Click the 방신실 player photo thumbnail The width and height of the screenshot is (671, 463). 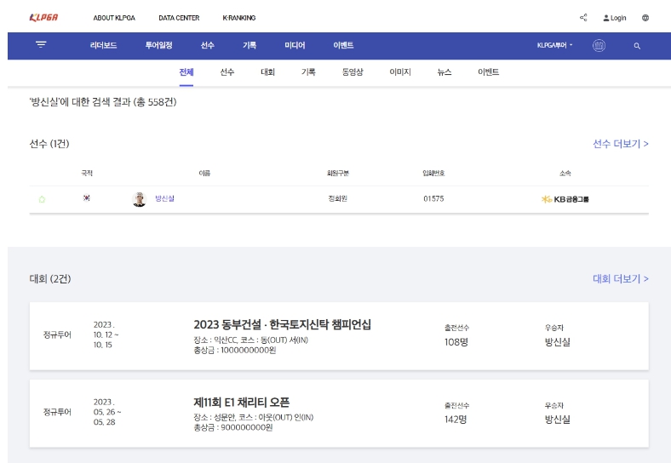(140, 199)
